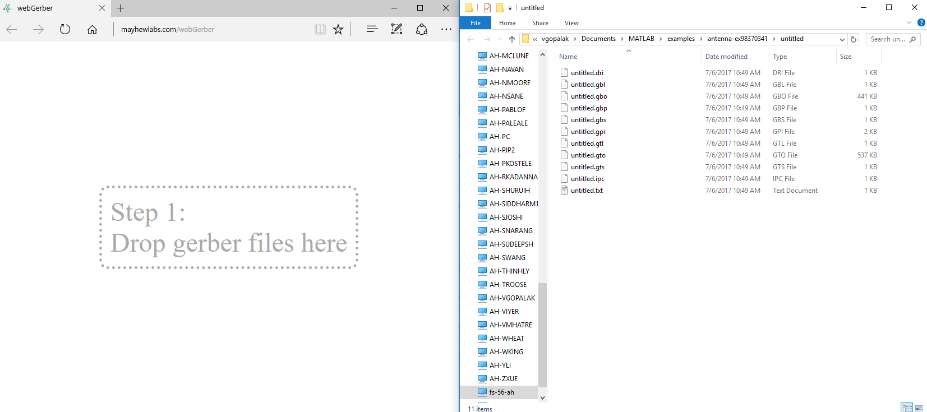Sort files by Date modified column

(726, 57)
